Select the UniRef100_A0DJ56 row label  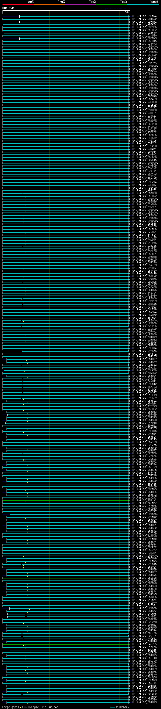(x=144, y=633)
